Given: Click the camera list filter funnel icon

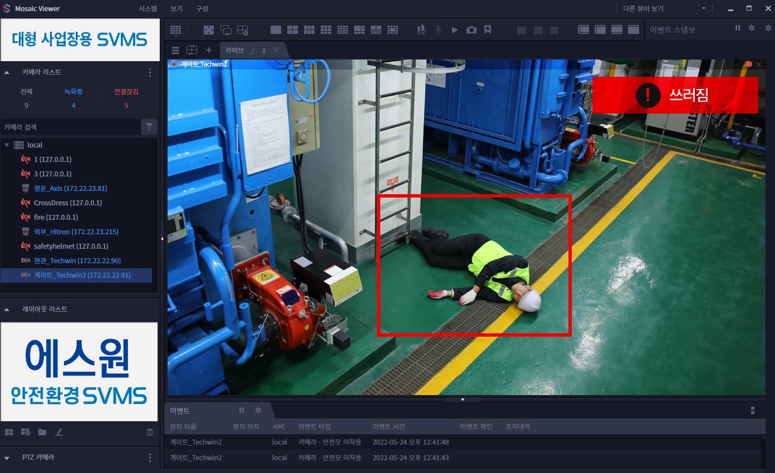Looking at the screenshot, I should point(149,127).
